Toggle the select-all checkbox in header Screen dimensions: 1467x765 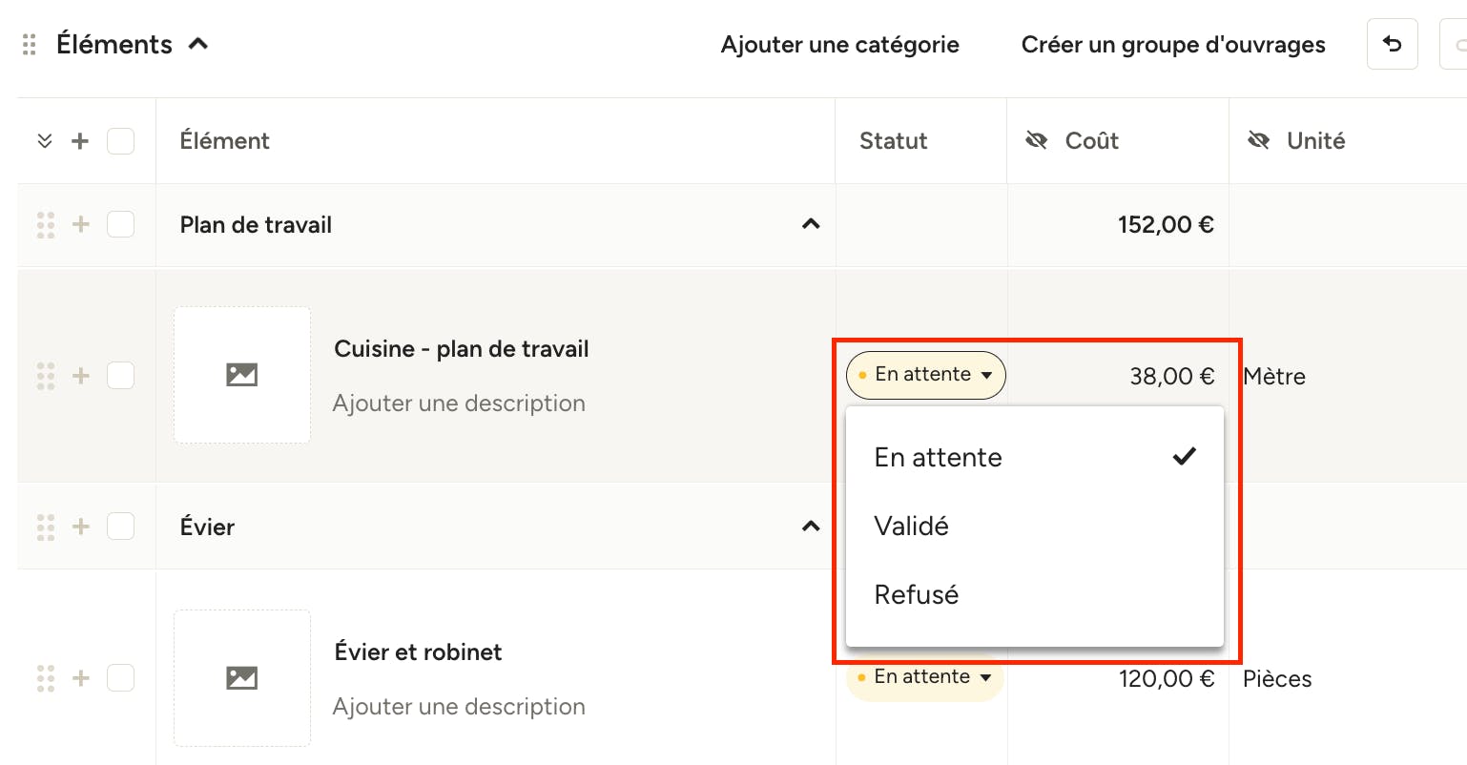(x=120, y=141)
